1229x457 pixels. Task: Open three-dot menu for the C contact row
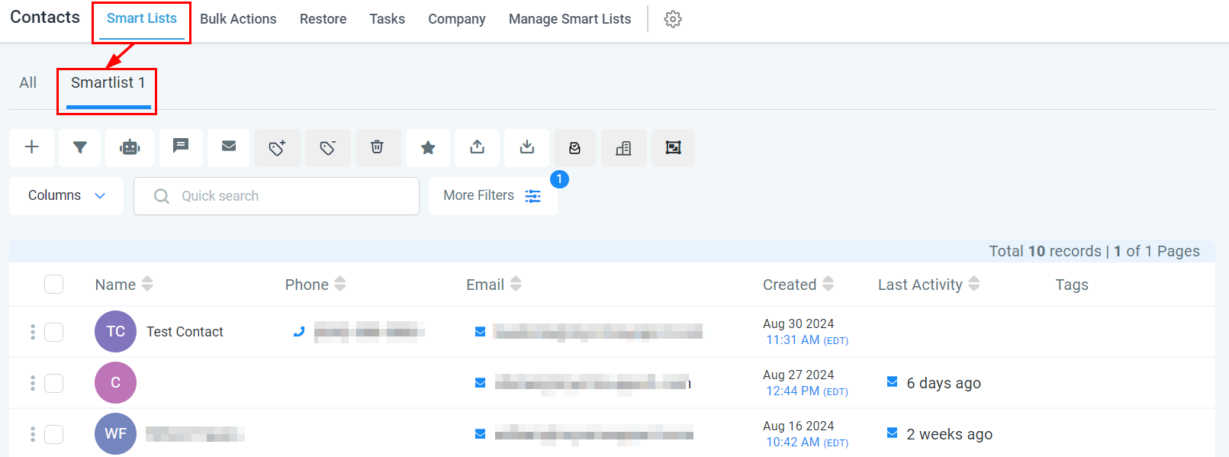(33, 383)
